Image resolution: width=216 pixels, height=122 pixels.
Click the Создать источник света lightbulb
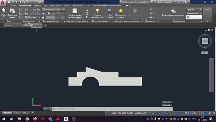[x=98, y=11]
